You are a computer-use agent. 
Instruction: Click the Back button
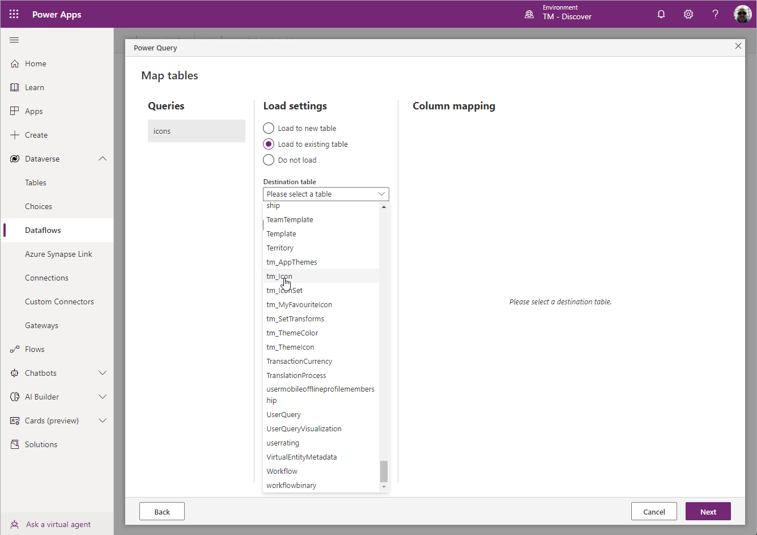162,512
